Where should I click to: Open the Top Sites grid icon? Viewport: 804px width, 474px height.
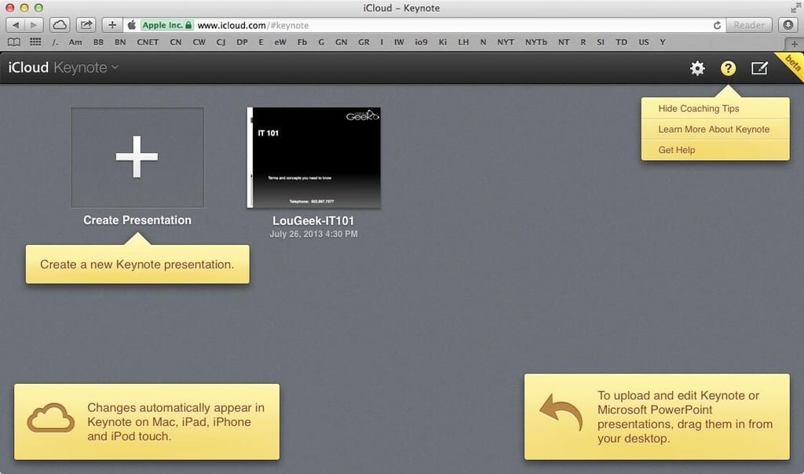[35, 42]
